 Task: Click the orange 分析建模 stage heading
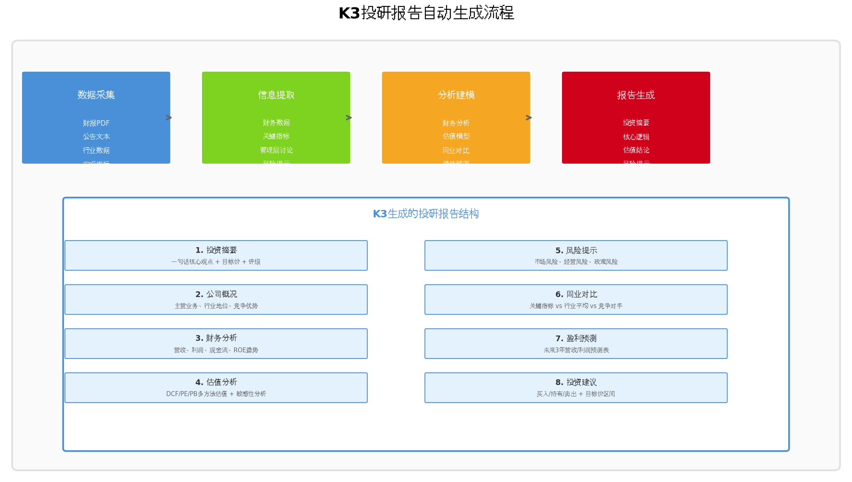[456, 95]
